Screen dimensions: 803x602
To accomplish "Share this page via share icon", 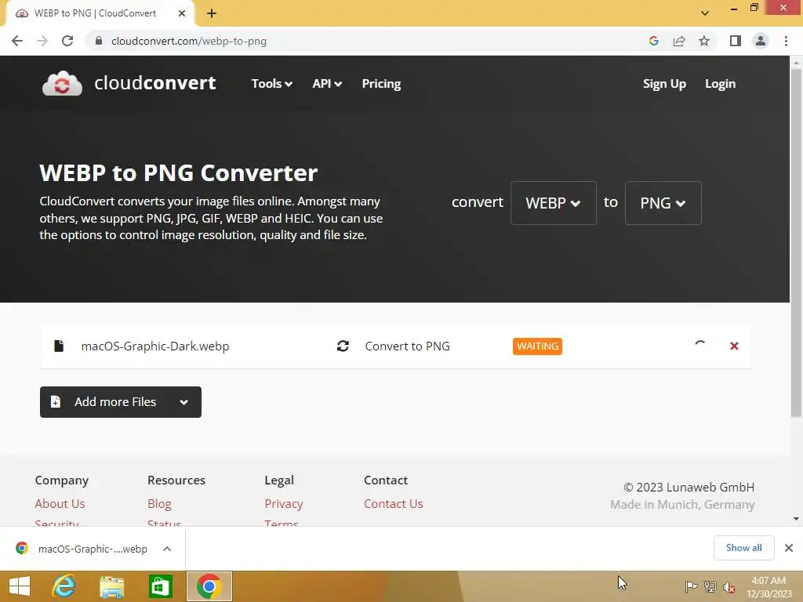I will pyautogui.click(x=679, y=41).
